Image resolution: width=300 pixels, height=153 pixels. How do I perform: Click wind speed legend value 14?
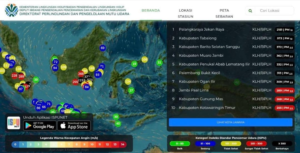tap(122, 144)
